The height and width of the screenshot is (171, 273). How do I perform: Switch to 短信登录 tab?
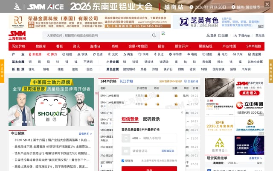click(x=130, y=119)
